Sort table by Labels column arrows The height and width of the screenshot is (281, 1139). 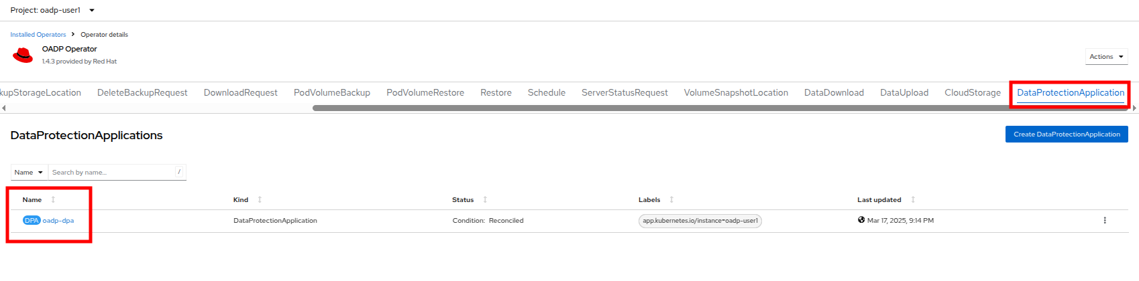pyautogui.click(x=671, y=199)
